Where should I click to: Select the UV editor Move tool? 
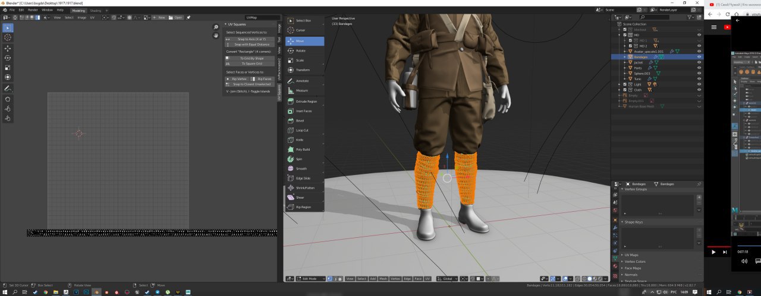[x=8, y=48]
